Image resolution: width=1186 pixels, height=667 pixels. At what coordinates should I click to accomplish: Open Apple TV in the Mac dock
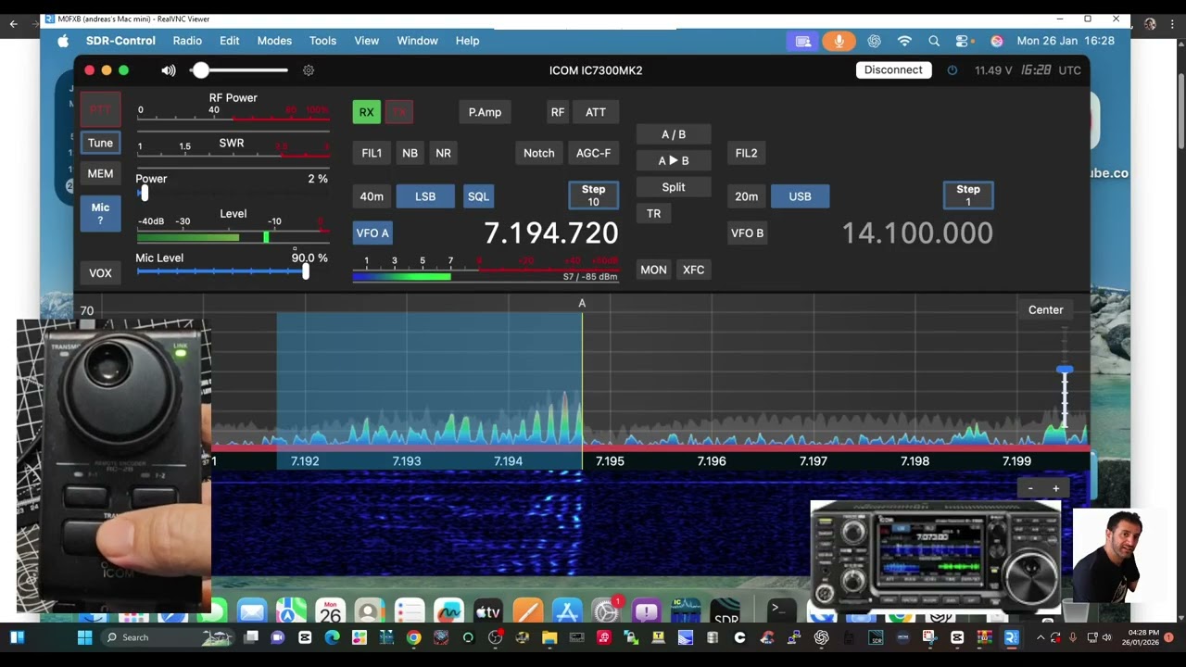[487, 611]
